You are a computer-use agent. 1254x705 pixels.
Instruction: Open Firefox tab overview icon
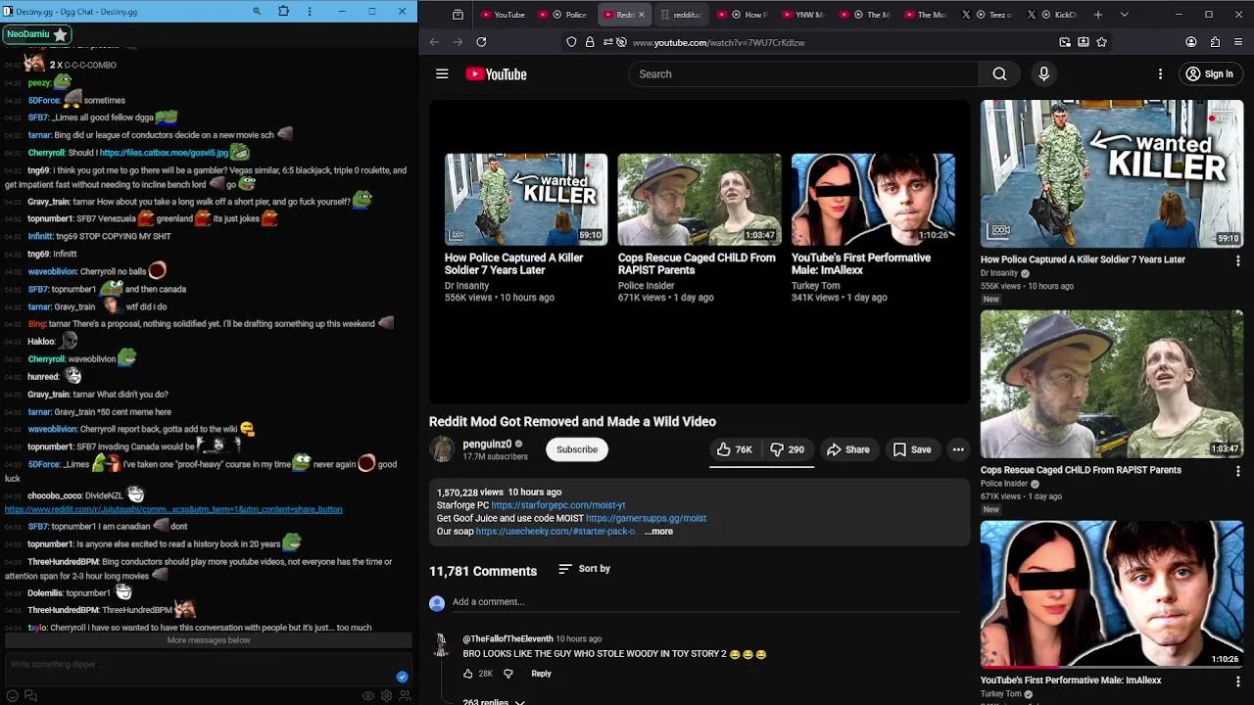[458, 15]
